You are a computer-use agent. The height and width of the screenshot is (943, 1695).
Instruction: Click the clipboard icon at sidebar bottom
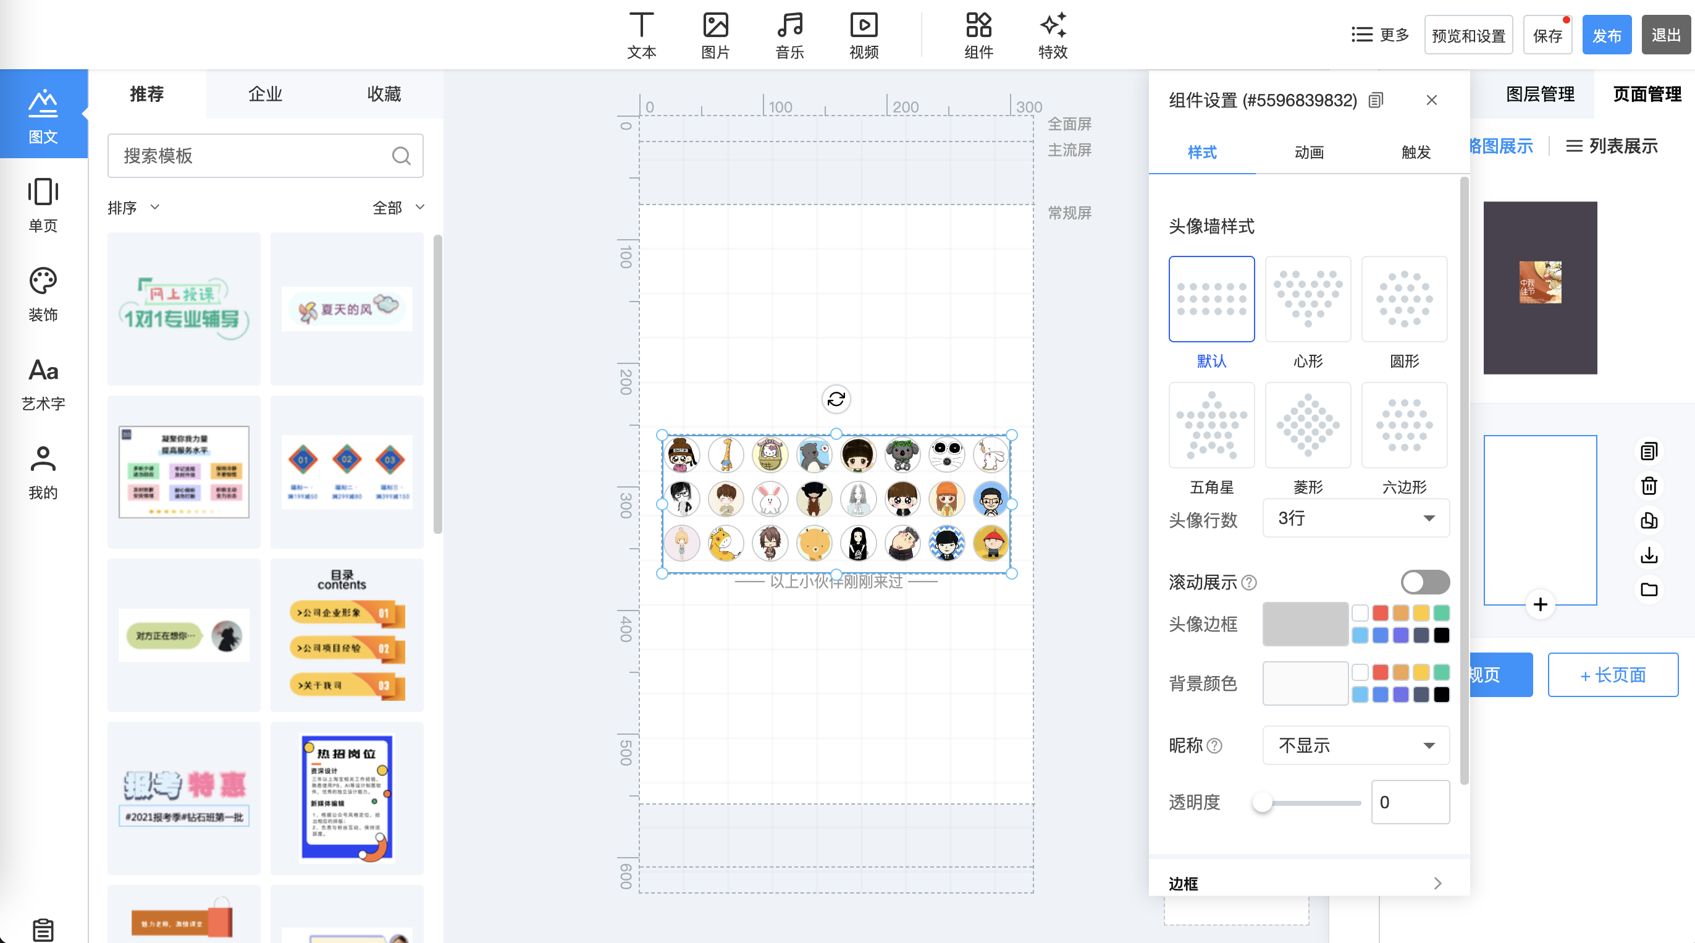pos(43,929)
